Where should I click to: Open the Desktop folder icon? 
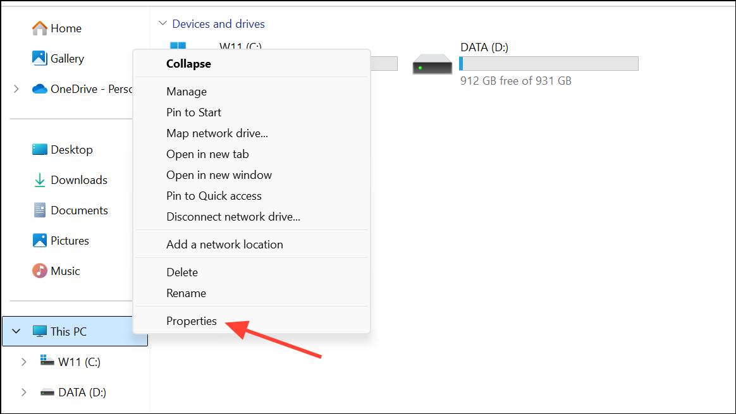39,149
